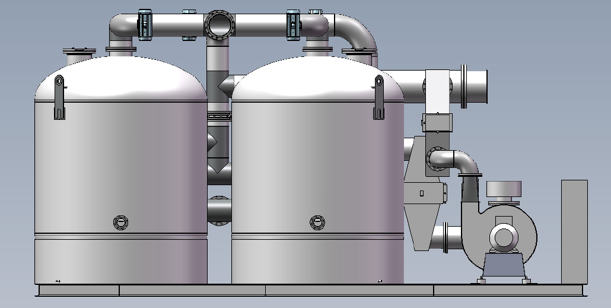The image size is (611, 308).
Task: Select the grey control cabinet box
Action: click(574, 230)
